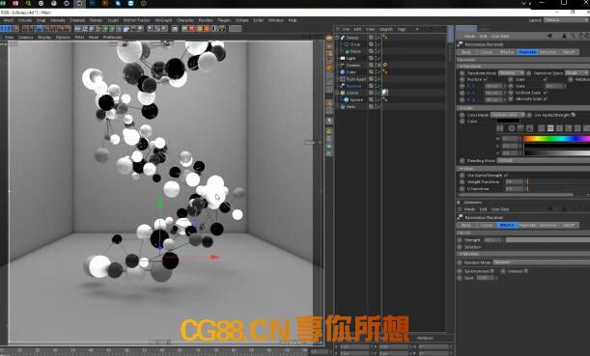
Task: Open the Color Mode dropdown
Action: 507,115
